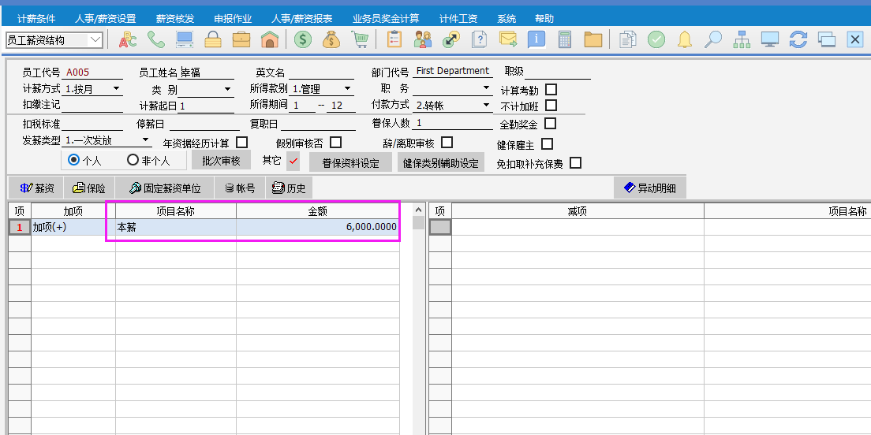
Task: Switch to the 保险 tab
Action: [x=88, y=188]
